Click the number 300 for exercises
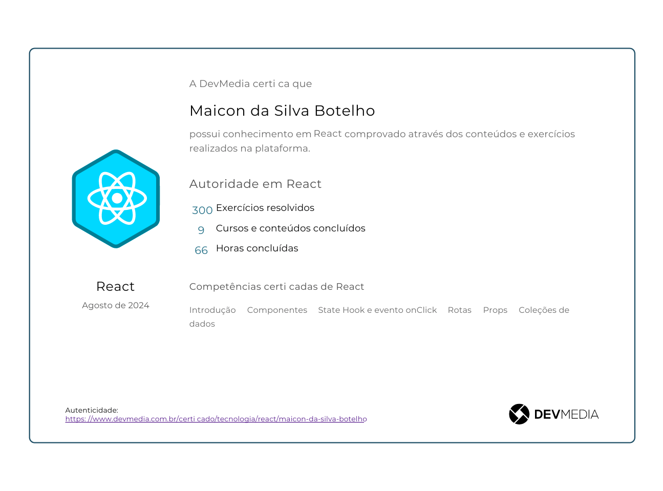 click(202, 210)
